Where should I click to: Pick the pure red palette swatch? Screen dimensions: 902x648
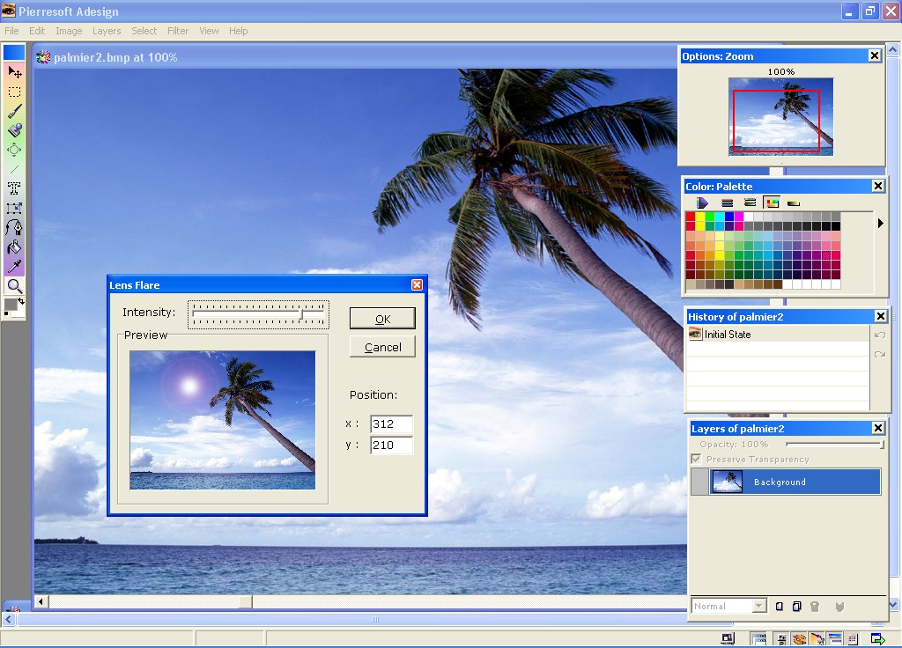pos(691,217)
